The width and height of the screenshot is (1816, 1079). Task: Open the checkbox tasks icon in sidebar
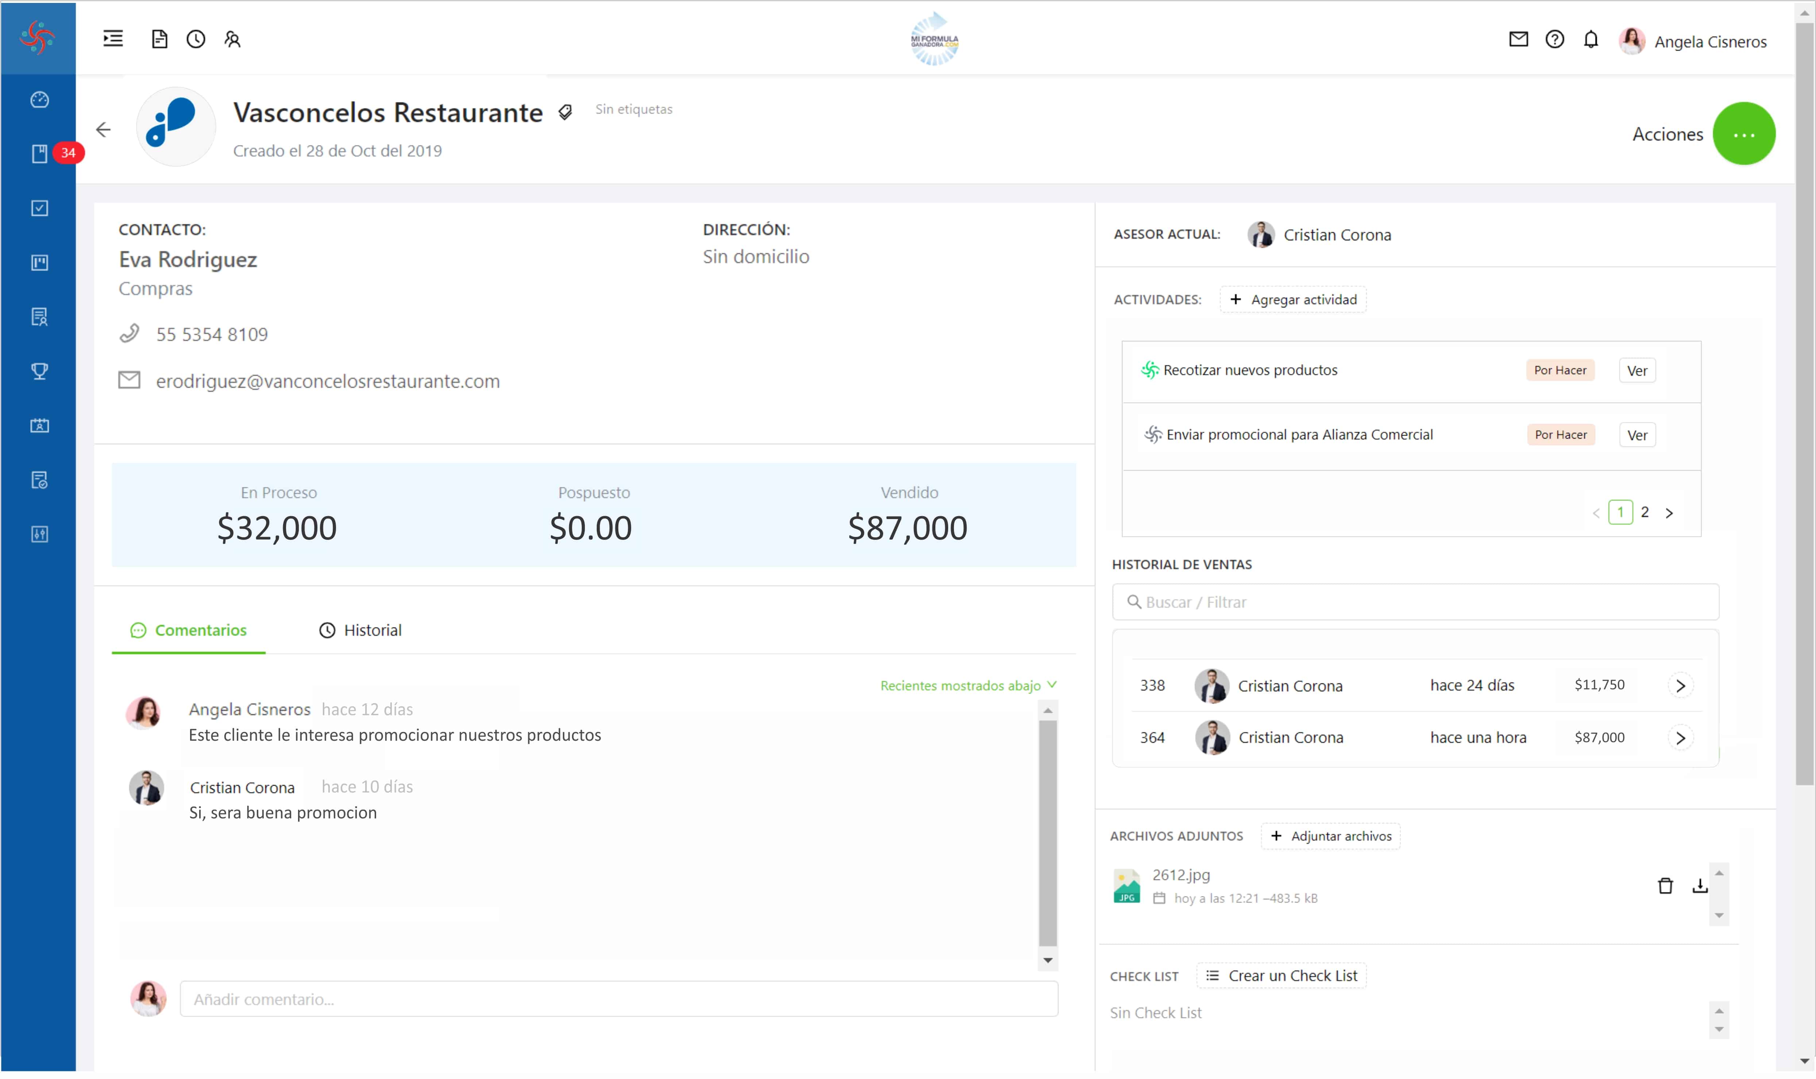[39, 209]
